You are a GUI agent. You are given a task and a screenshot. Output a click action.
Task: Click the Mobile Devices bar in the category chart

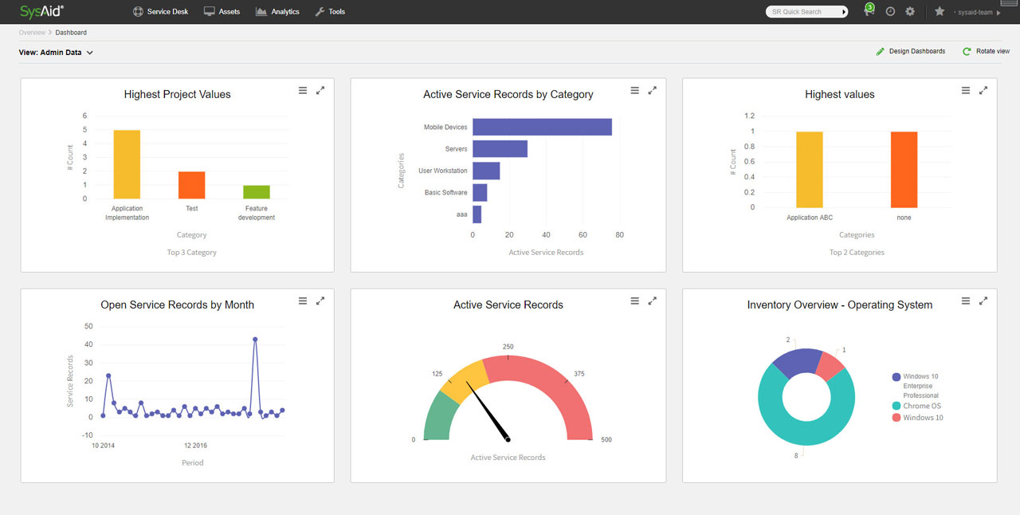542,128
